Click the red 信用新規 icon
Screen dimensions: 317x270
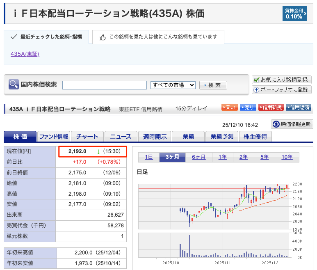tap(271, 108)
